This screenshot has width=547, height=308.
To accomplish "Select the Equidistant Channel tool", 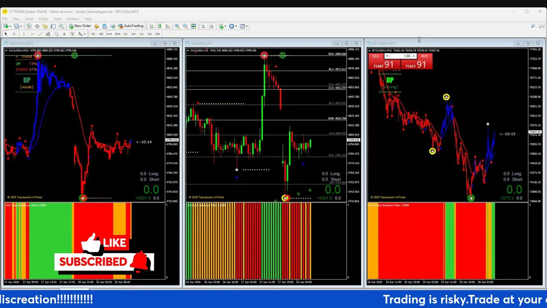I will [x=48, y=34].
